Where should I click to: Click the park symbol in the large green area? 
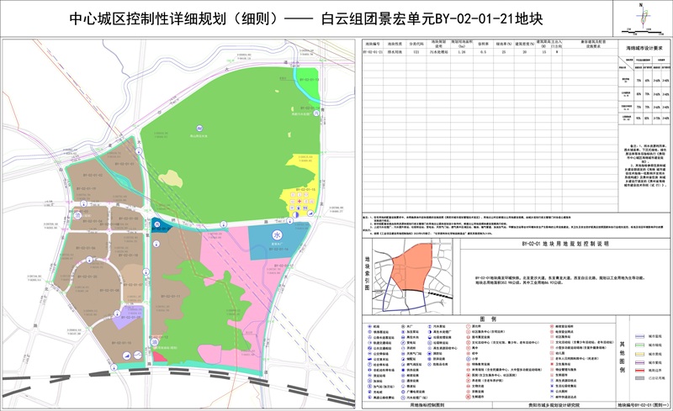199,129
